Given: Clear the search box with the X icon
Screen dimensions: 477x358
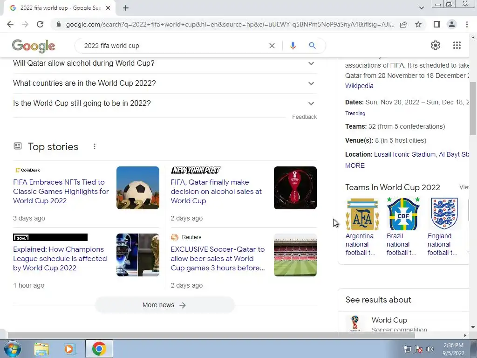Looking at the screenshot, I should 272,46.
